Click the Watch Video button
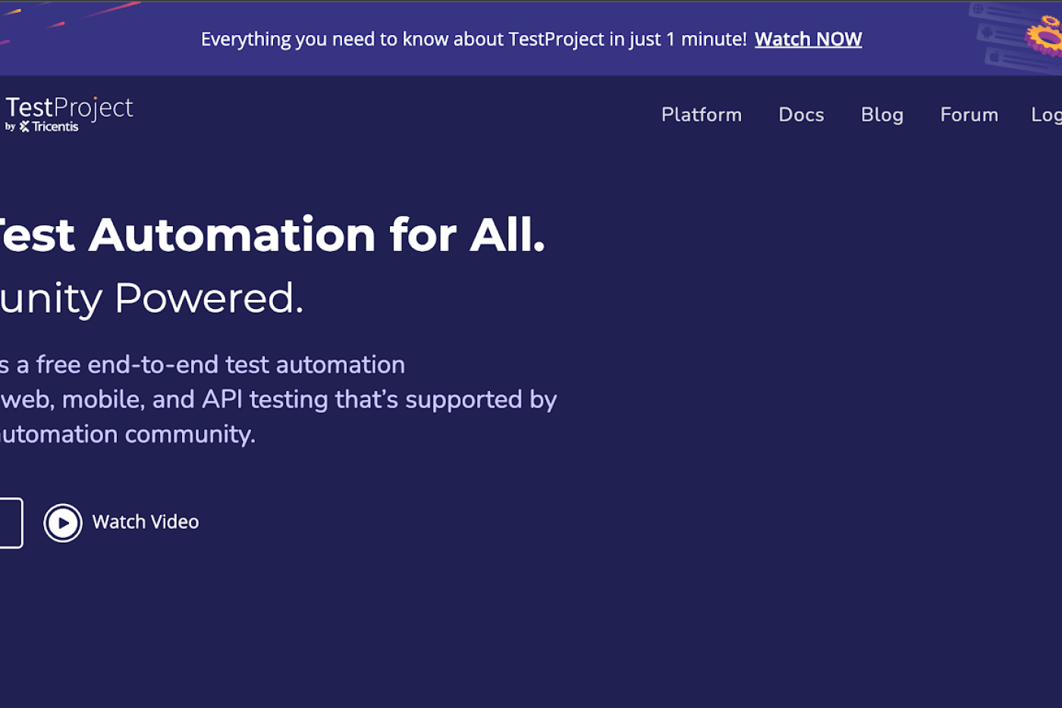 [x=144, y=521]
